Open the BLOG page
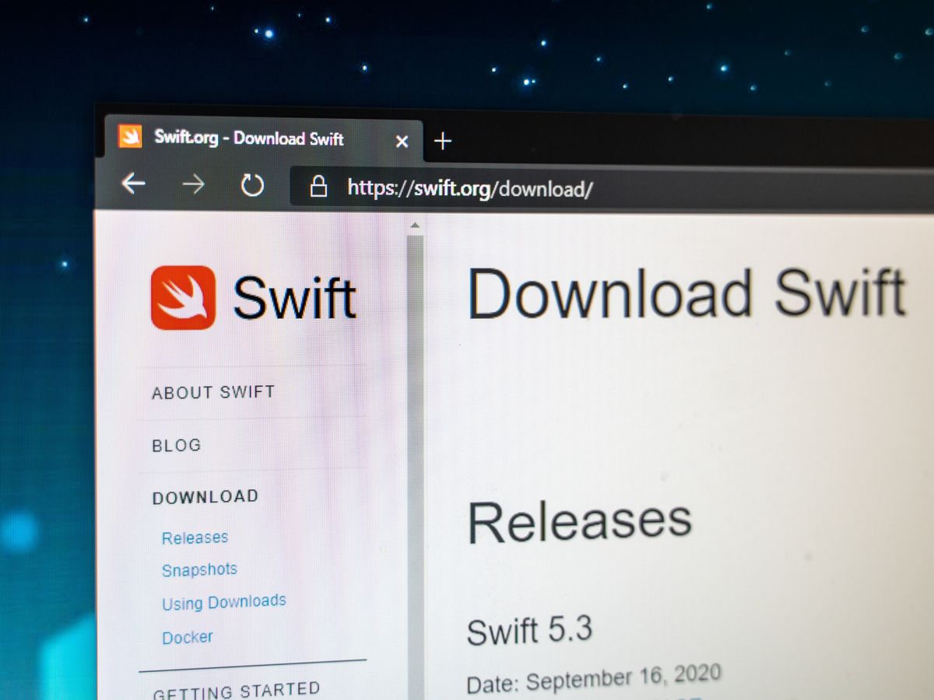This screenshot has width=934, height=700. pyautogui.click(x=176, y=445)
